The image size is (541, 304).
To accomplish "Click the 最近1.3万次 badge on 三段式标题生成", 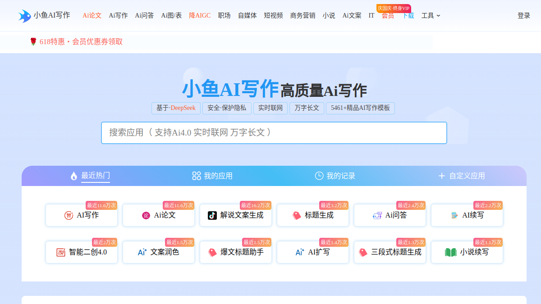I will 411,242.
